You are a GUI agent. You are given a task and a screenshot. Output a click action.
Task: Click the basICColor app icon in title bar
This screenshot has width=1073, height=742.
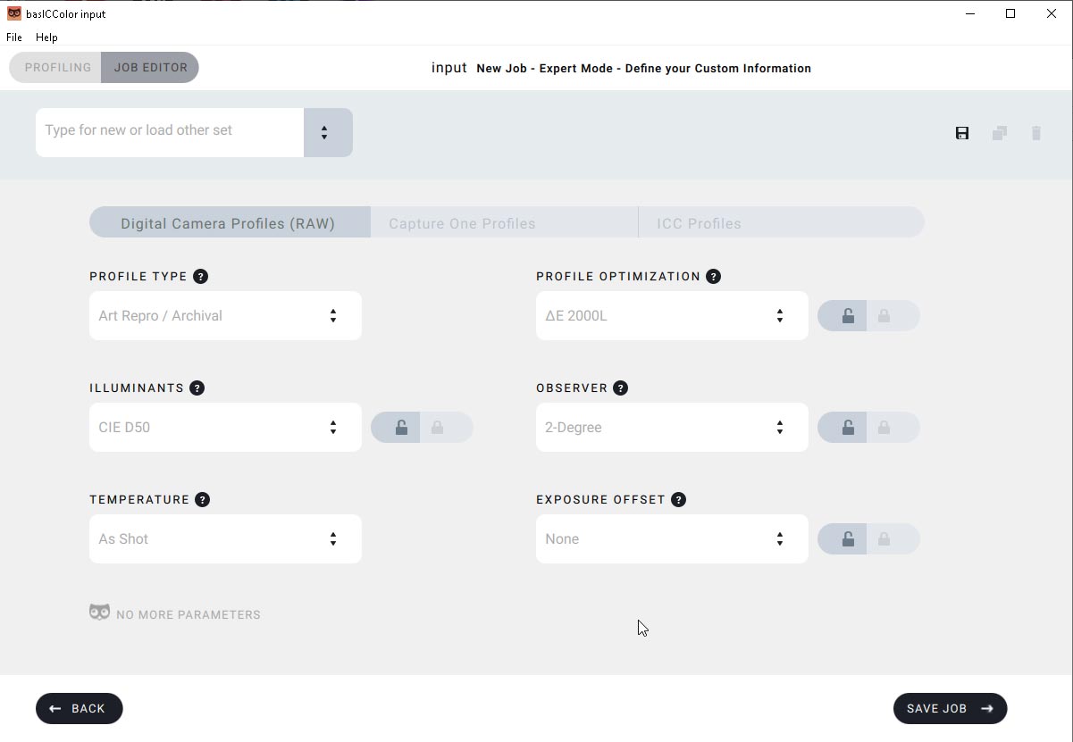(x=13, y=13)
